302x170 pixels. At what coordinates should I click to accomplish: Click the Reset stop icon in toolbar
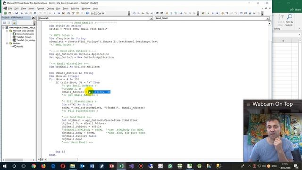(x=59, y=13)
